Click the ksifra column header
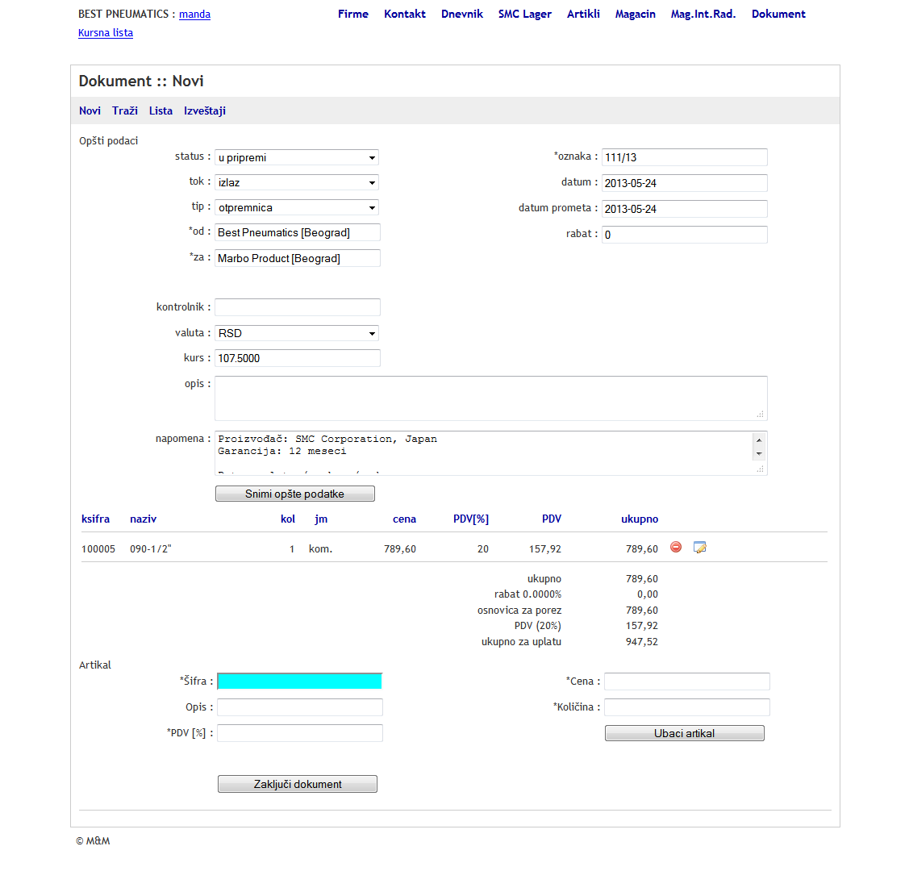The width and height of the screenshot is (909, 892). coord(95,519)
